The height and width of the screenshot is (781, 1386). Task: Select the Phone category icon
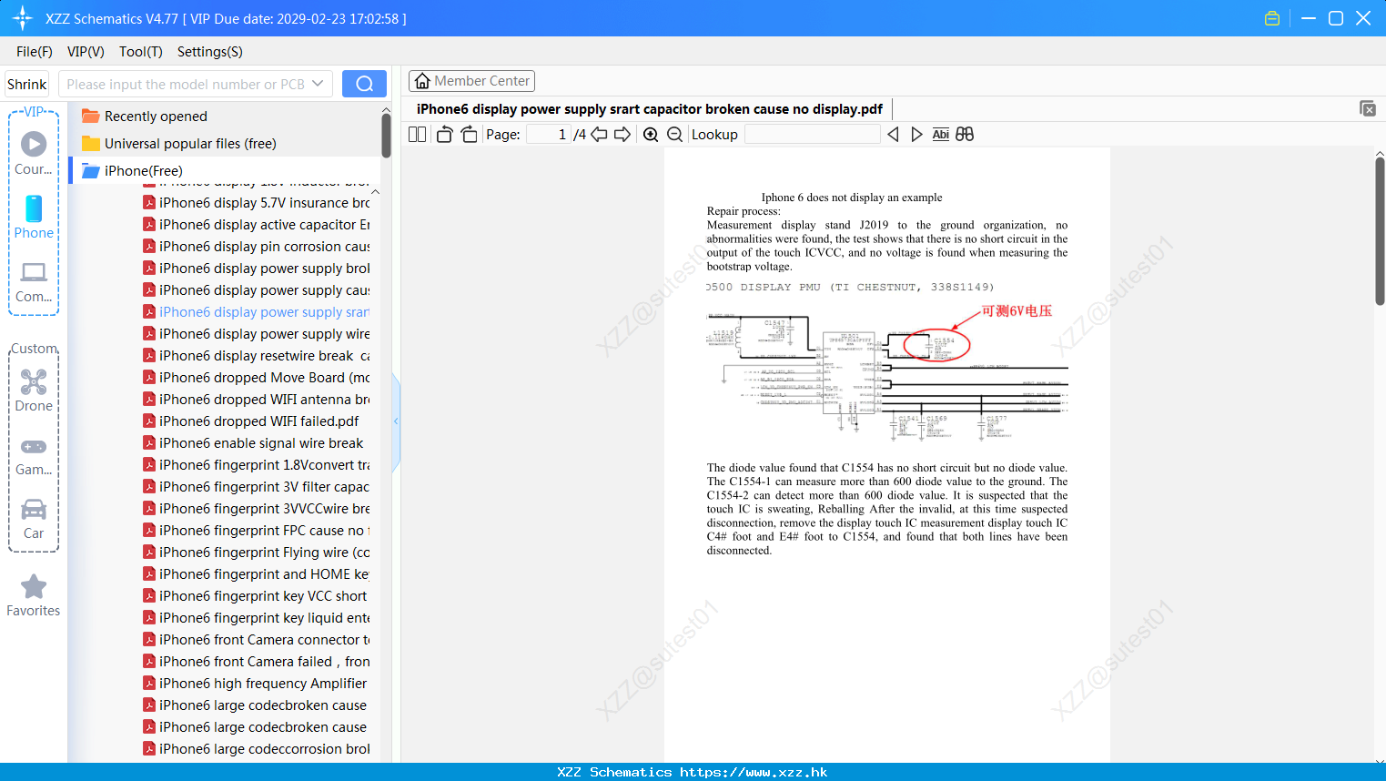pos(34,218)
